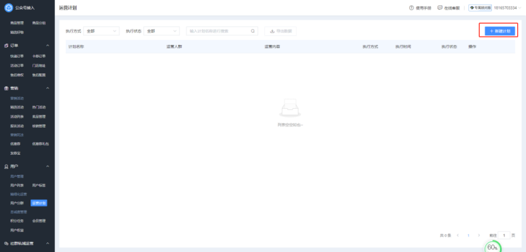The image size is (526, 252).
Task: Open account dropdown next to 18165703334
Action: (520, 7)
